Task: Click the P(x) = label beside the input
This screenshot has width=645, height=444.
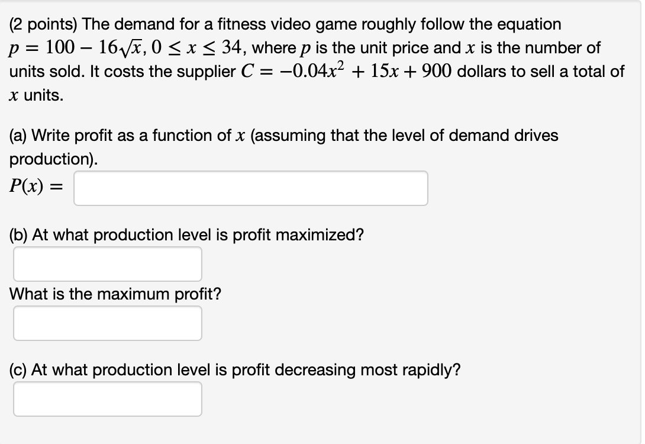Action: (x=36, y=186)
